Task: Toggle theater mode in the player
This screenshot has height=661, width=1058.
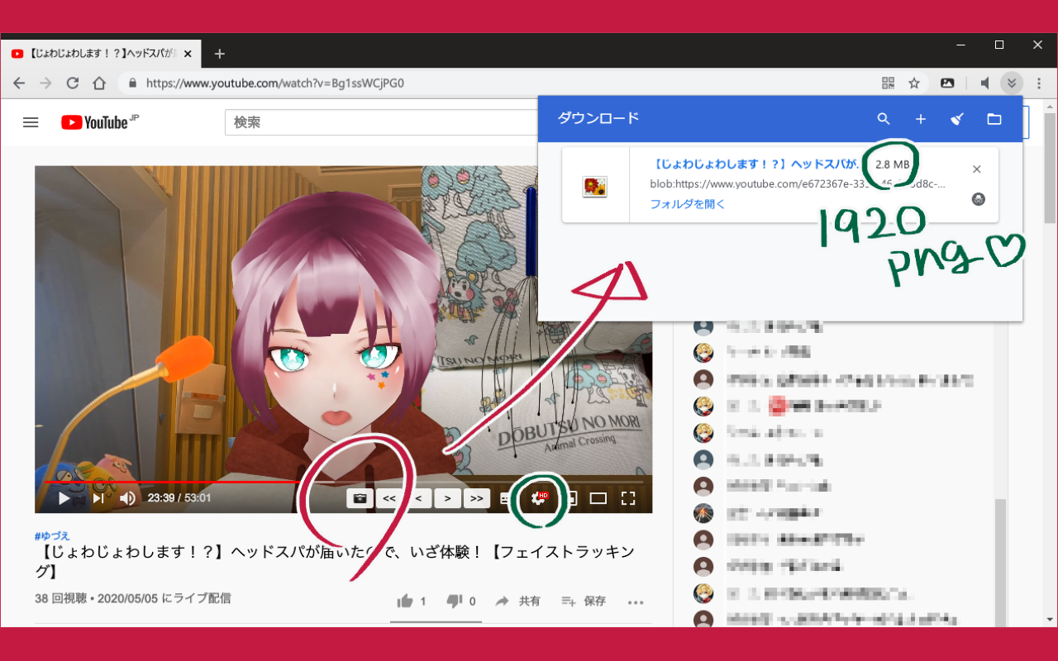Action: tap(598, 498)
